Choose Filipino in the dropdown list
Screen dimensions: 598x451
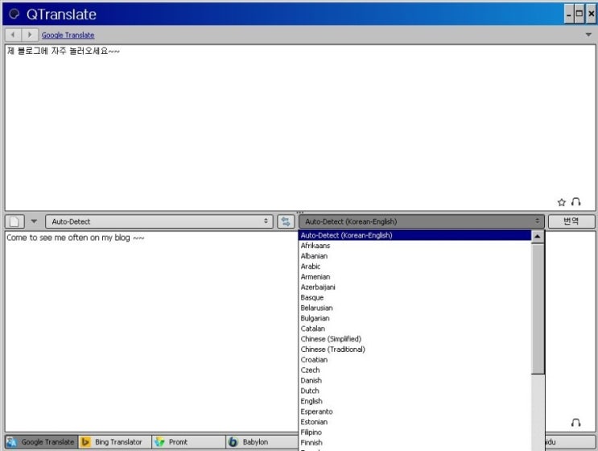[x=414, y=432]
